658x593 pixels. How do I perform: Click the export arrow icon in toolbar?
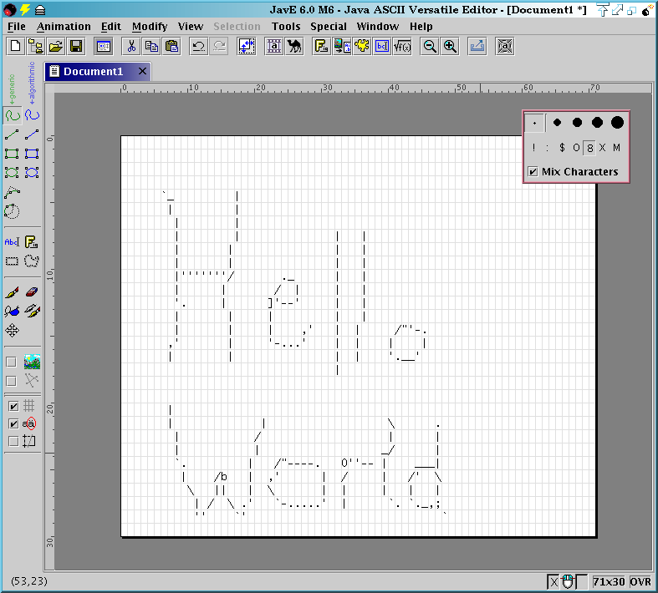477,46
